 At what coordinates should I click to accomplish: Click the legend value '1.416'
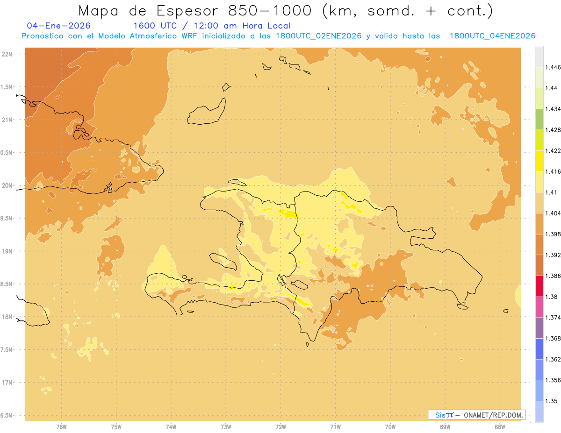(553, 171)
